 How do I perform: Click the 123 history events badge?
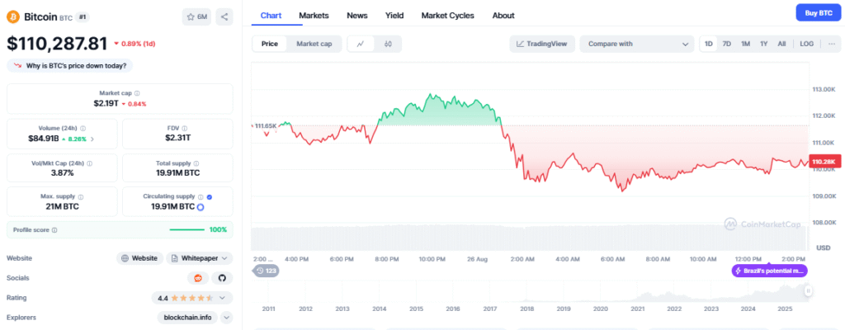click(x=267, y=271)
